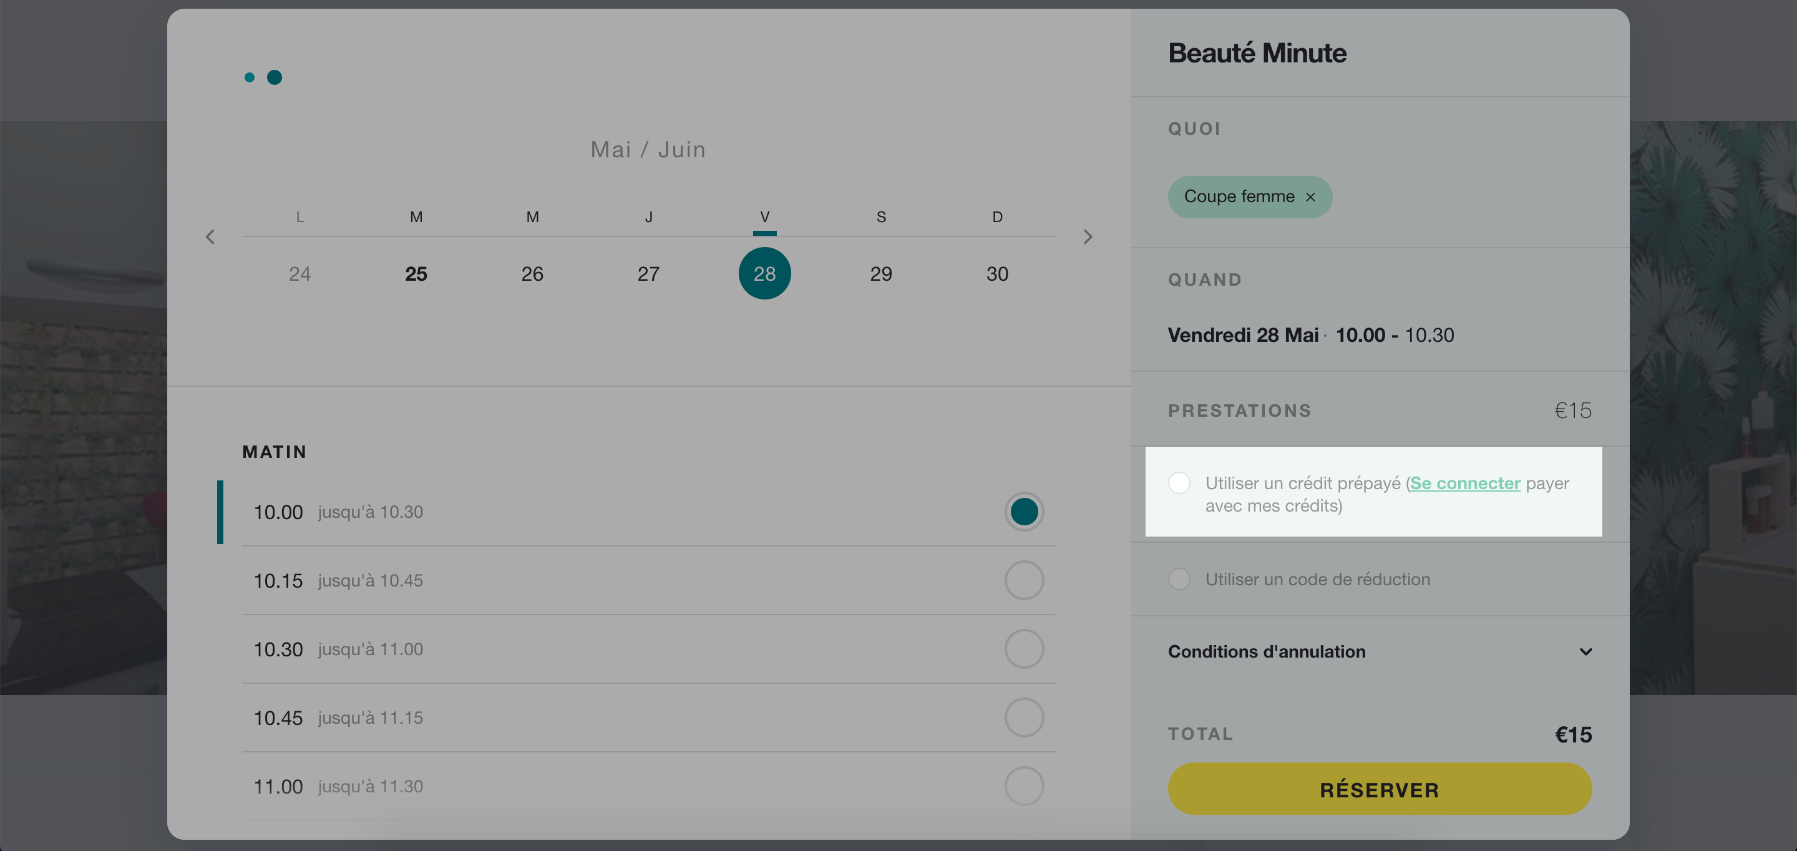Pick Wednesday 26 in the calendar
Viewport: 1797px width, 851px height.
(x=532, y=274)
